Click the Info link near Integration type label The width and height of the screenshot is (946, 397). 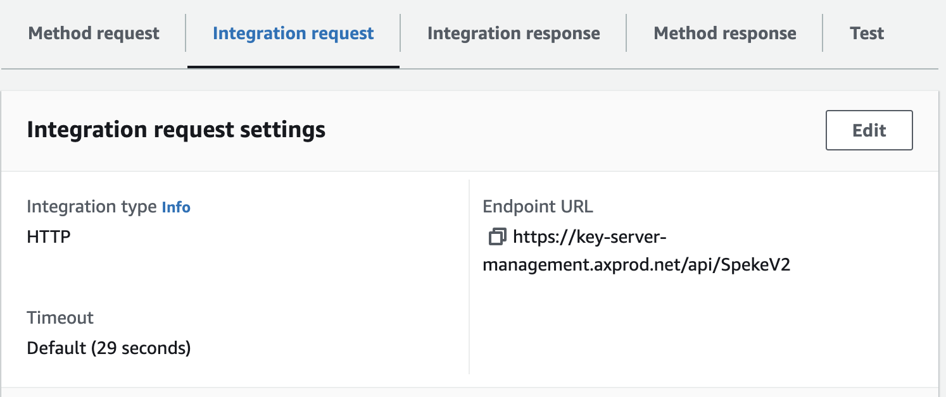176,207
